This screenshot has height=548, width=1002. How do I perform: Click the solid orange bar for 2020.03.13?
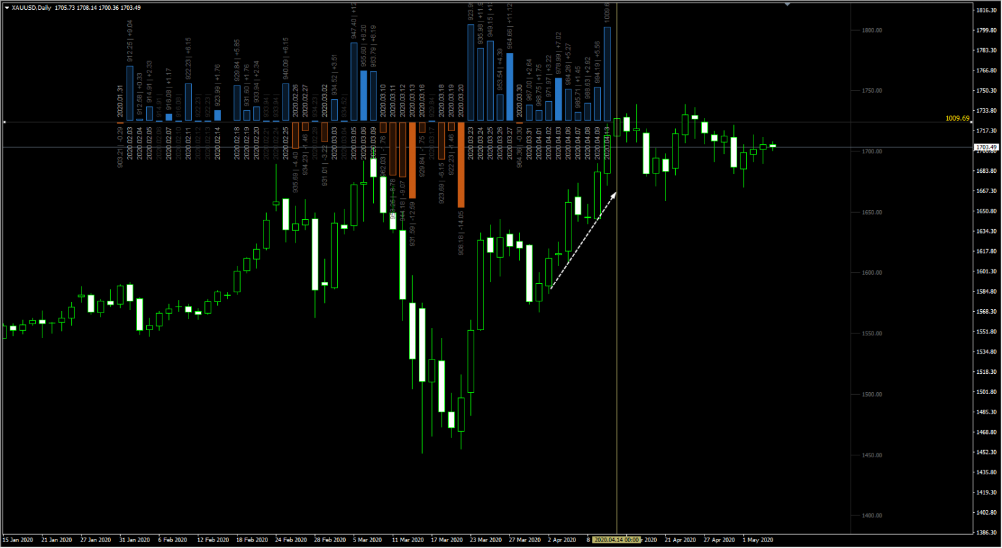[x=412, y=160]
